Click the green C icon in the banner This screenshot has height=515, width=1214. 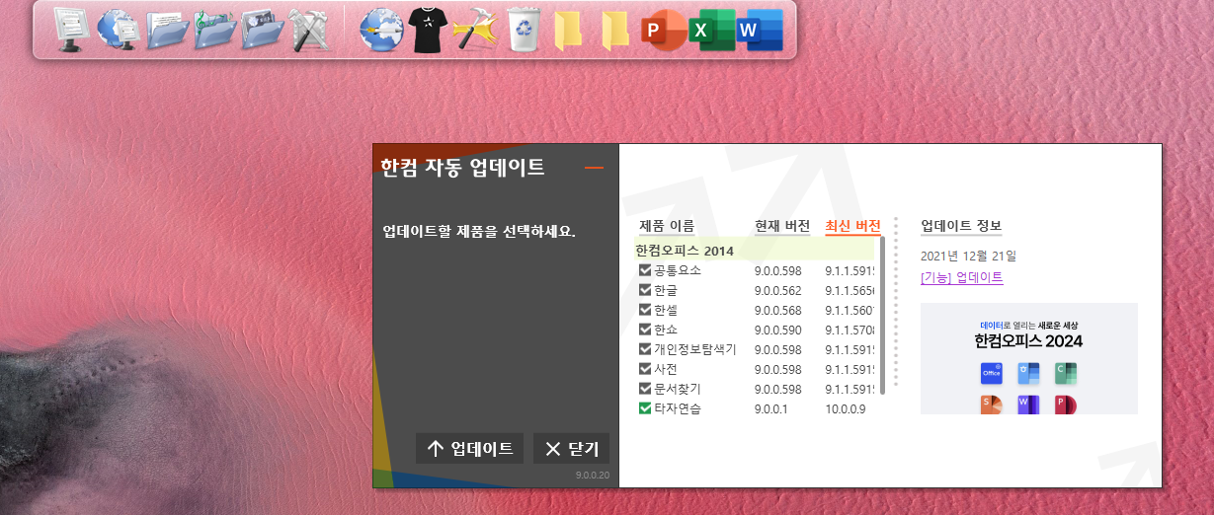click(x=1066, y=373)
